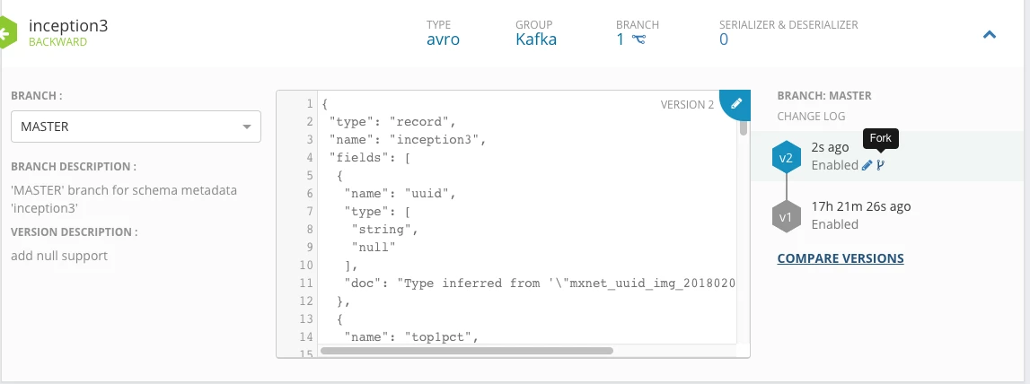This screenshot has width=1030, height=384.
Task: Click the SERIALIZER & DESERIALIZER header label
Action: (788, 25)
